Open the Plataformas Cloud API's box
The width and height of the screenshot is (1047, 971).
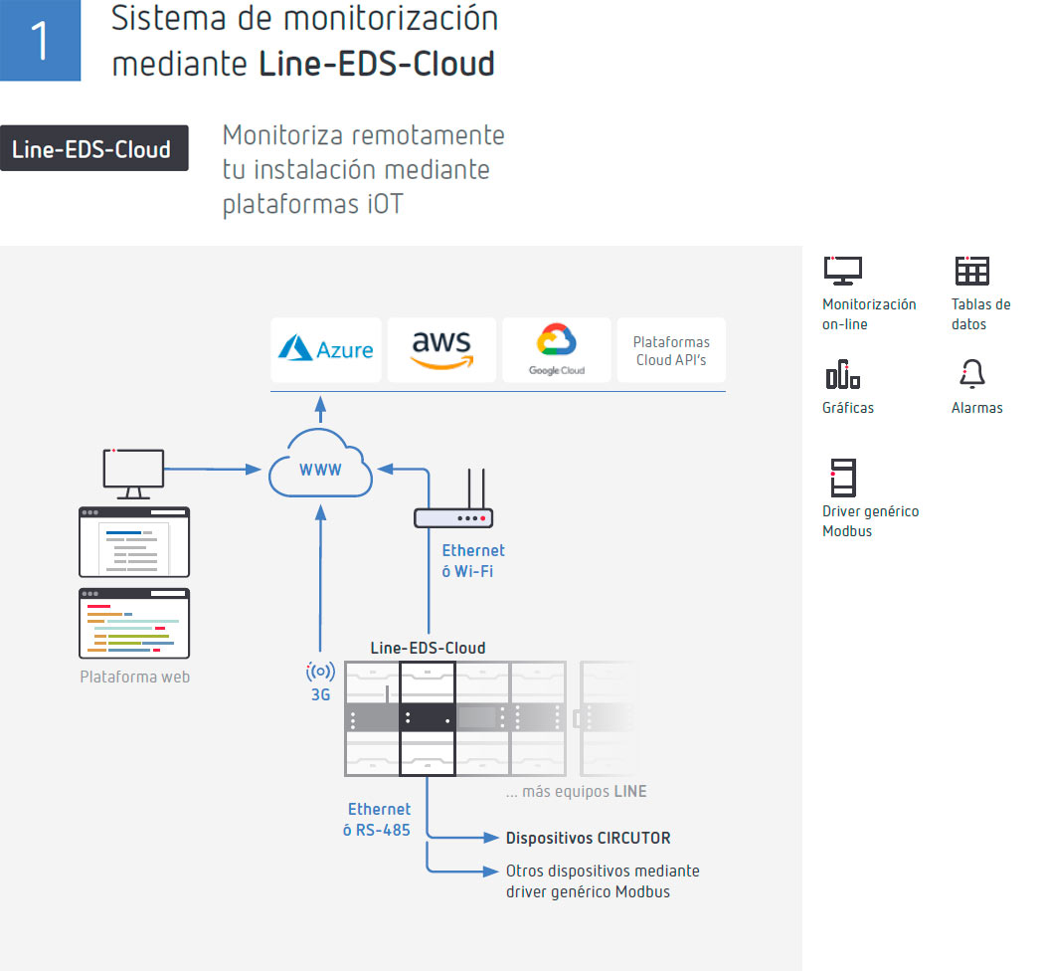tap(671, 350)
